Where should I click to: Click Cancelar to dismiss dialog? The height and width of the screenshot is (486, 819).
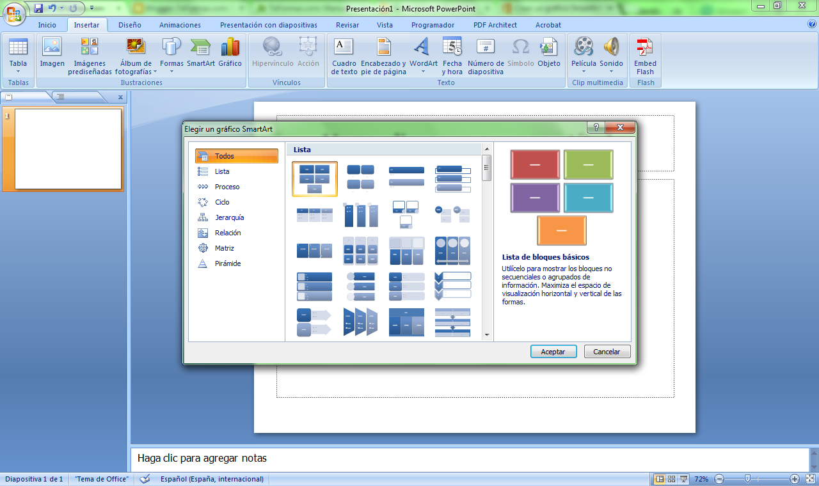click(x=607, y=352)
